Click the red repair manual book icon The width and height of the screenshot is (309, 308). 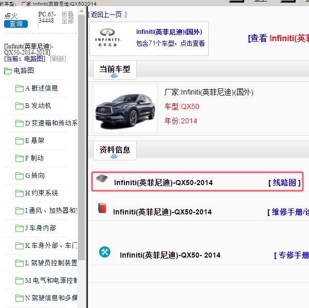102,208
